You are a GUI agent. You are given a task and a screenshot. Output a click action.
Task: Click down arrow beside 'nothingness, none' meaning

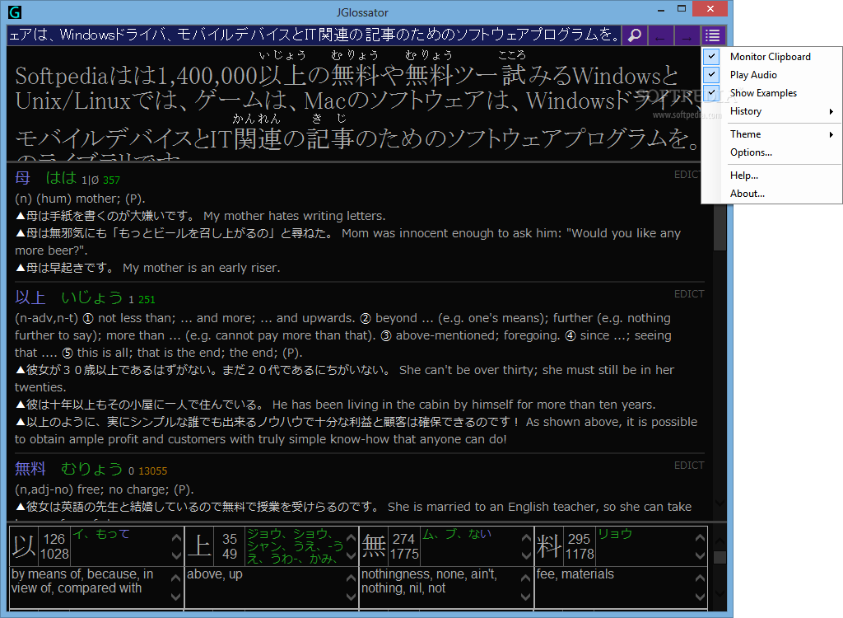click(x=526, y=597)
